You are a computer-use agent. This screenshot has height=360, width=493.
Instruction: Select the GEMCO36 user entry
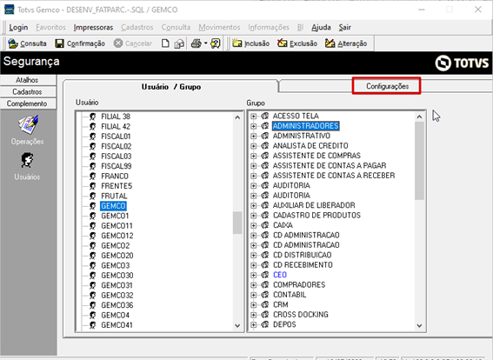[117, 305]
